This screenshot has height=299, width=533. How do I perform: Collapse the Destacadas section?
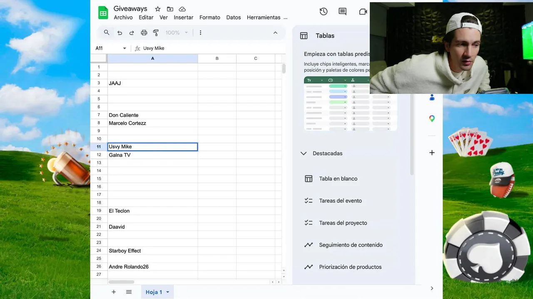coord(304,153)
